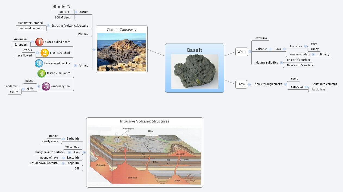The image size is (343, 192).
Task: Collapse the What branch of Basalt
Action: (249, 52)
